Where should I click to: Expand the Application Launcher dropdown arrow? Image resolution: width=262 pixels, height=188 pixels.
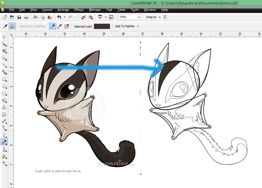click(106, 17)
